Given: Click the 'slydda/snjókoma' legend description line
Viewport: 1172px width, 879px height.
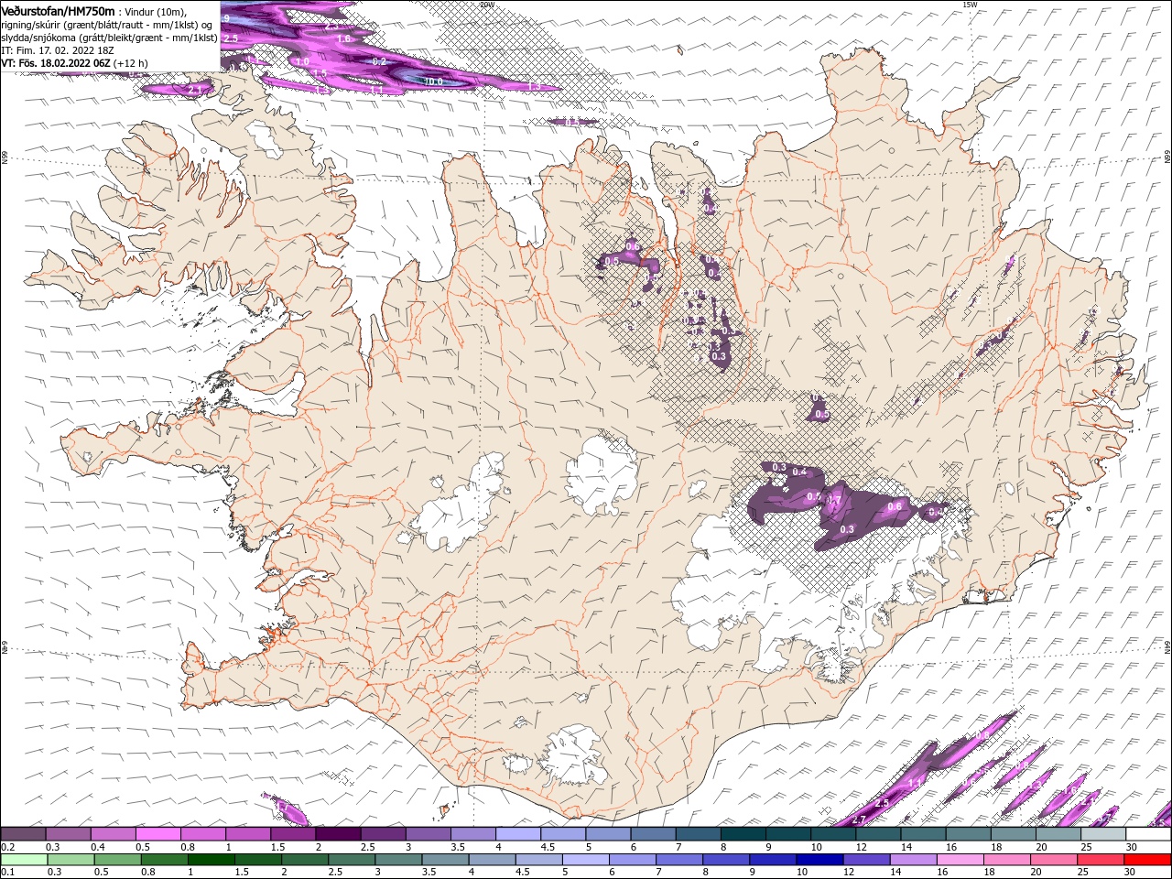Looking at the screenshot, I should pos(110,38).
